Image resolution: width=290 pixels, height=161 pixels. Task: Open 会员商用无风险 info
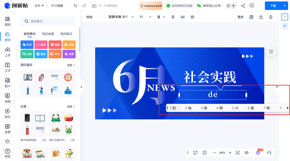(180, 6)
